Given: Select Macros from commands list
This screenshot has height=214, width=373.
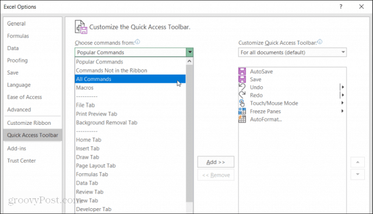Looking at the screenshot, I should tap(130, 87).
